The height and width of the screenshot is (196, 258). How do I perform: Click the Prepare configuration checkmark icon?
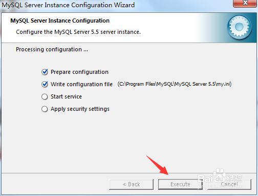point(45,72)
